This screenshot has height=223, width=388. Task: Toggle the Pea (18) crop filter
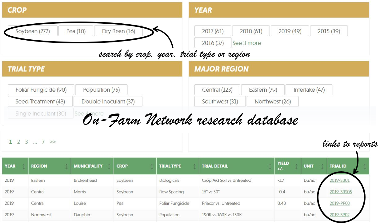(76, 31)
